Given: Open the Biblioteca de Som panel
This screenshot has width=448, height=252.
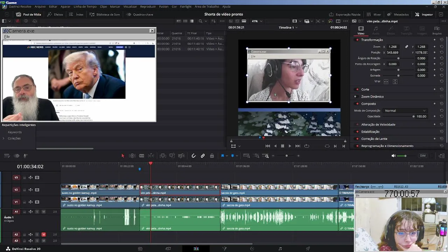Looking at the screenshot, I should [105, 14].
